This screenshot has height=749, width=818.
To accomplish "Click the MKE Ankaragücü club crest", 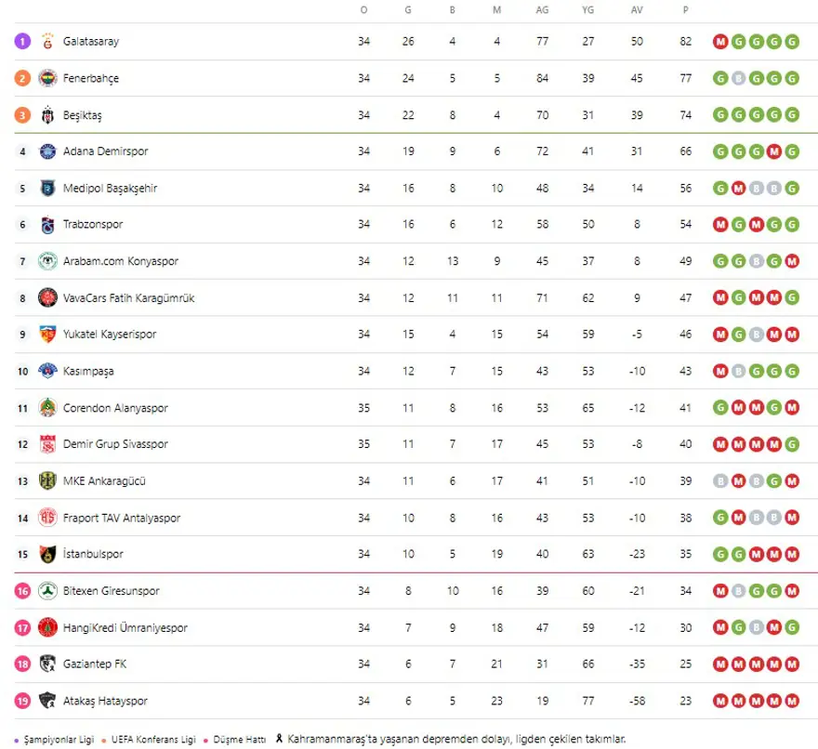I will [47, 481].
